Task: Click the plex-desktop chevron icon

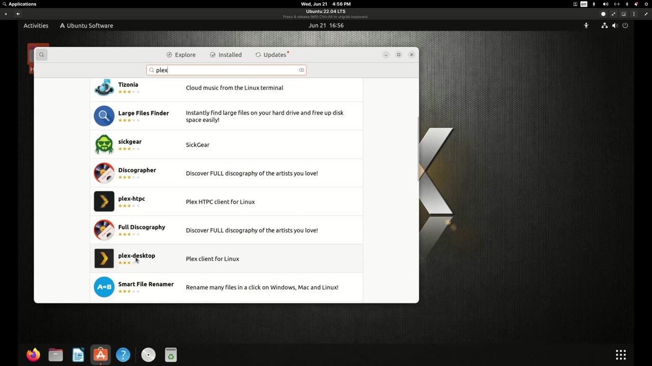Action: [104, 258]
